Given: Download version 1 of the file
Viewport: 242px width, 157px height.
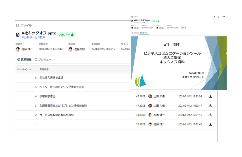Looking at the screenshot, I should 210,124.
